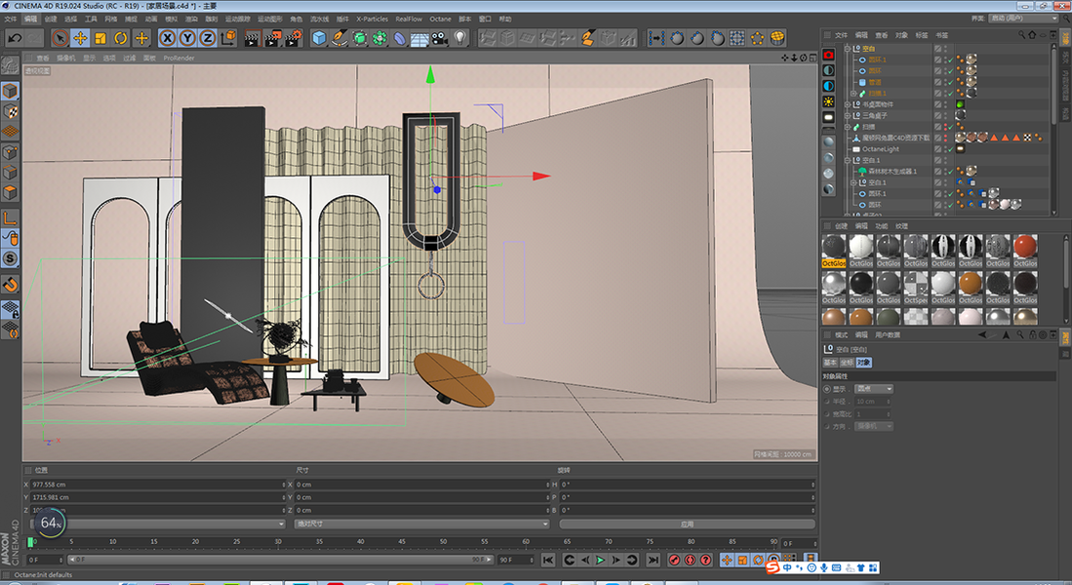1072x585 pixels.
Task: Click the viewport solo S icon
Action: click(x=10, y=258)
